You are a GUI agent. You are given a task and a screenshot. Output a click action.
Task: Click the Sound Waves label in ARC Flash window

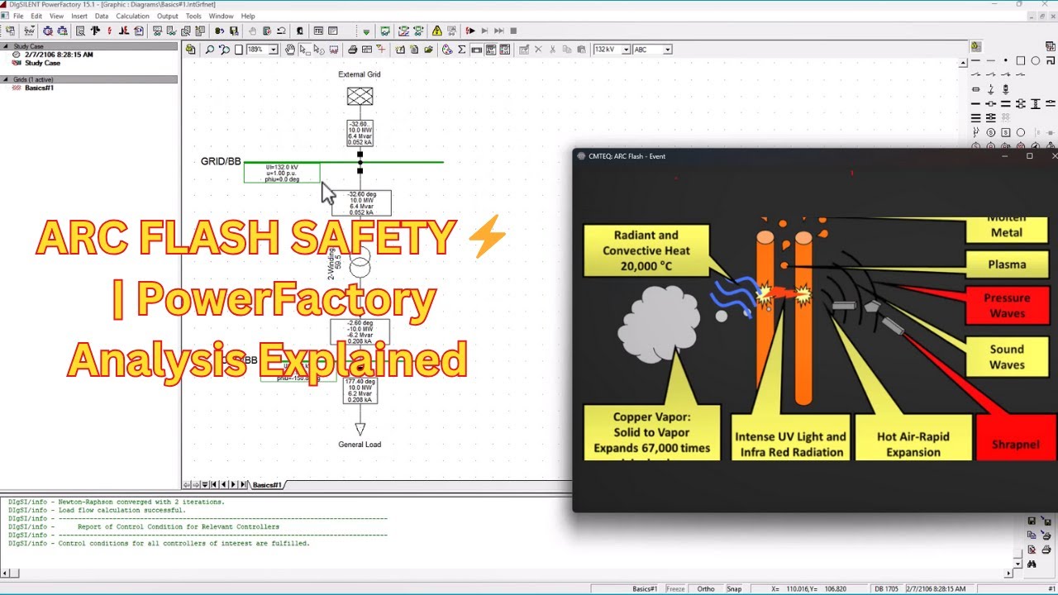click(1007, 357)
